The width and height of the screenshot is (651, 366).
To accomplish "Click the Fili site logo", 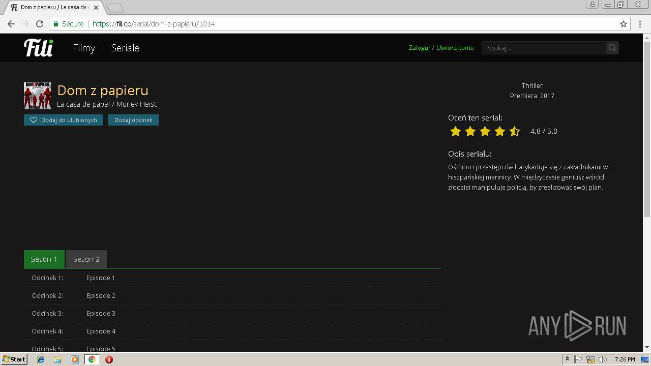I will 39,47.
